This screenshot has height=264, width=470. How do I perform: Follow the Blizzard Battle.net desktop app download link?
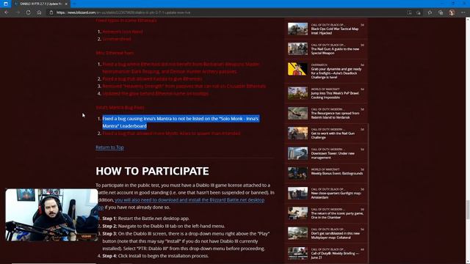click(189, 200)
